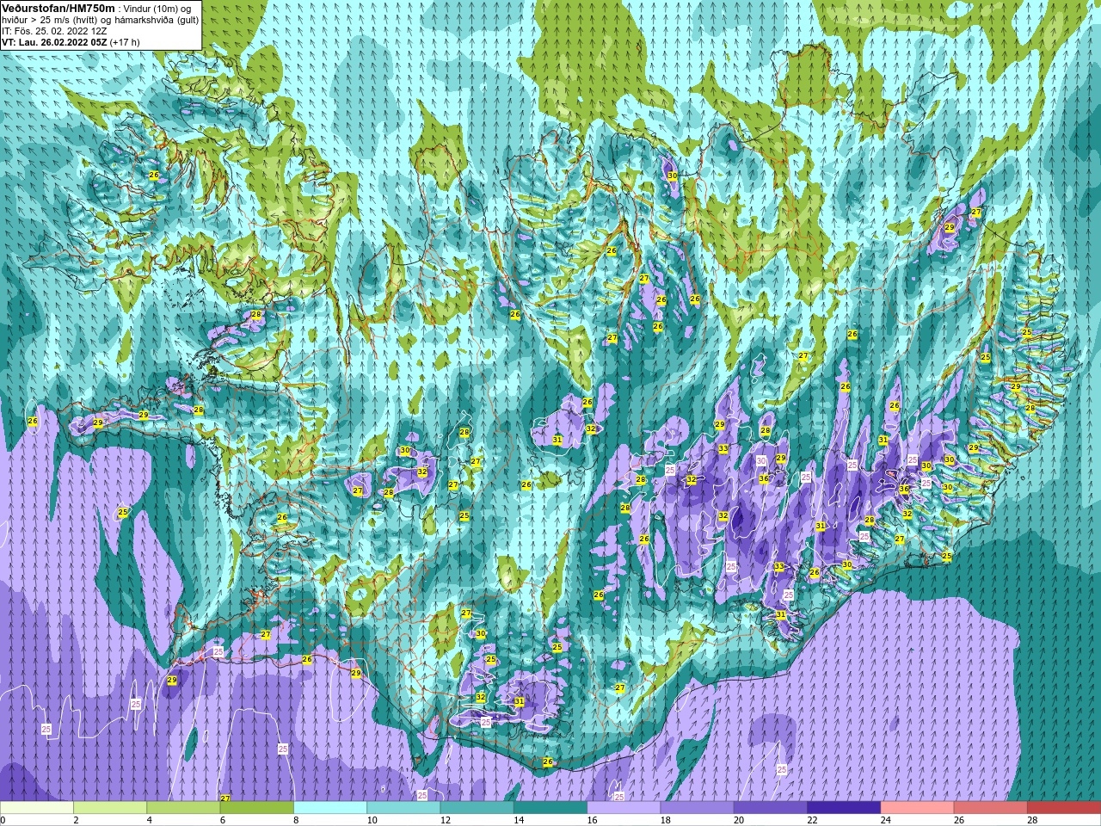This screenshot has width=1101, height=826.
Task: Click the legend tick label "10"
Action: point(372,820)
